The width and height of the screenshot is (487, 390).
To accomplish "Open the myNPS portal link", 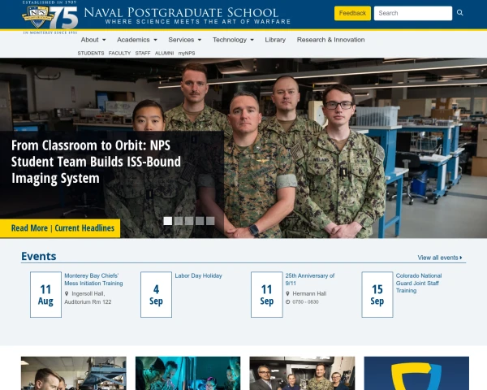I will (x=187, y=53).
